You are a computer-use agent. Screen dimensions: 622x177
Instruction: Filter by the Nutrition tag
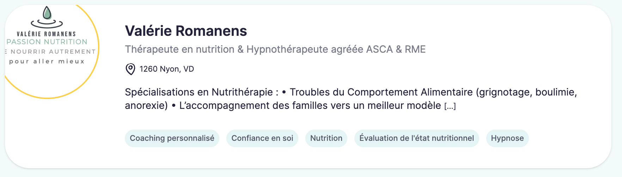[x=326, y=138]
